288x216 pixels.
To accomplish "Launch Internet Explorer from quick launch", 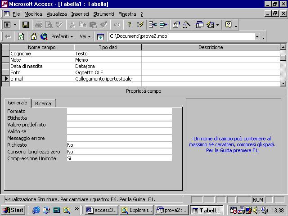I will (x=36, y=210).
